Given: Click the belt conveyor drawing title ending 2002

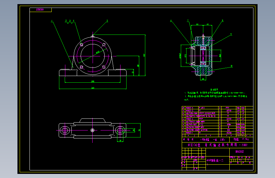Looking at the screenshot, I should coord(218,145).
